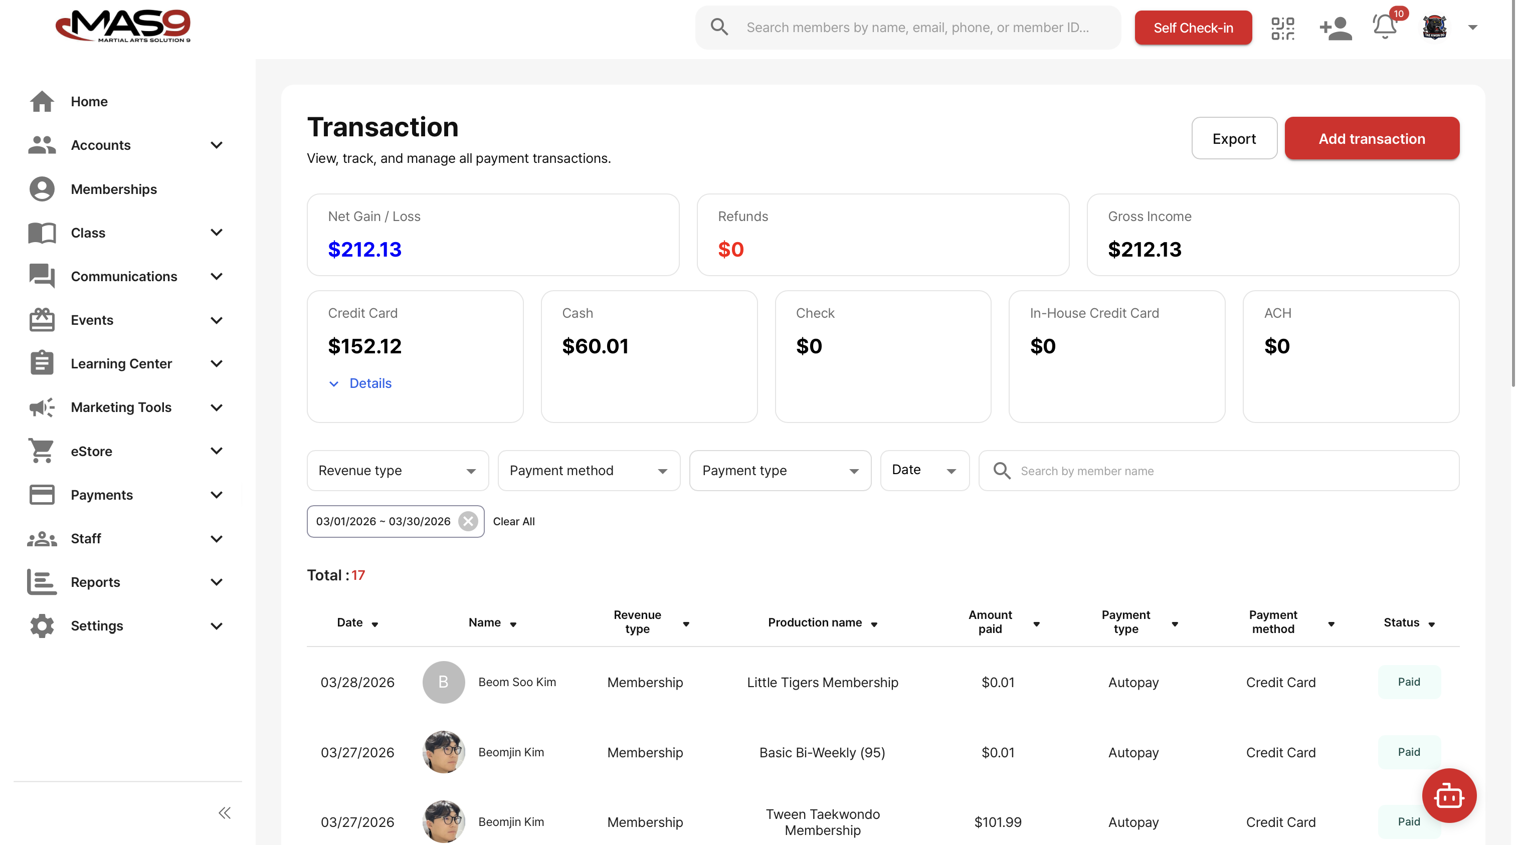Screen dimensions: 1516x845
Task: Select Memberships in the sidebar
Action: point(114,189)
